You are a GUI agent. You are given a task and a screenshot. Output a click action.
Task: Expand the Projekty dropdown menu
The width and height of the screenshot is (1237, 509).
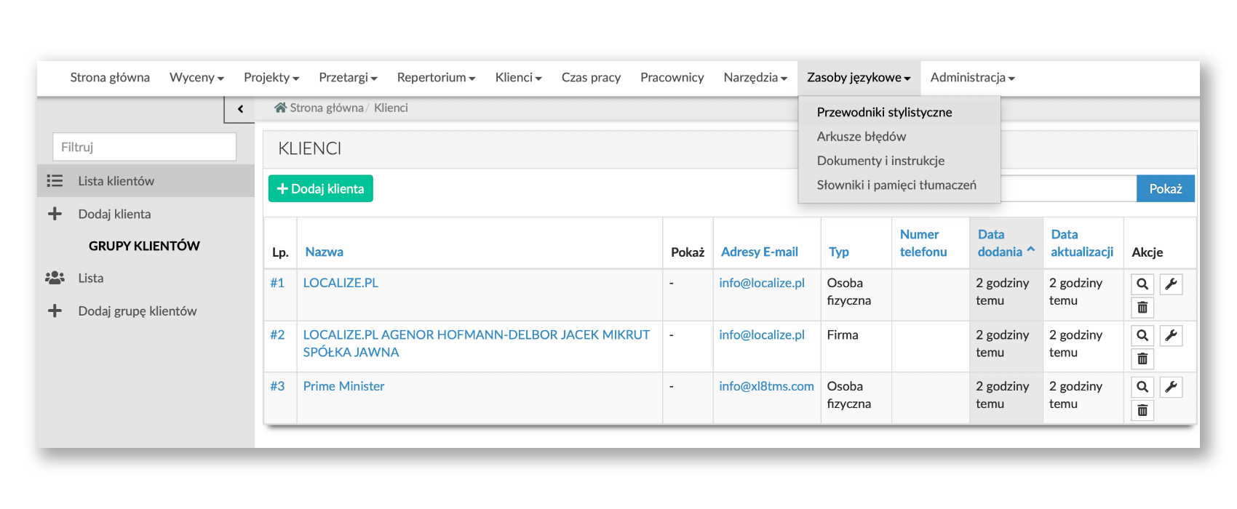pyautogui.click(x=271, y=78)
